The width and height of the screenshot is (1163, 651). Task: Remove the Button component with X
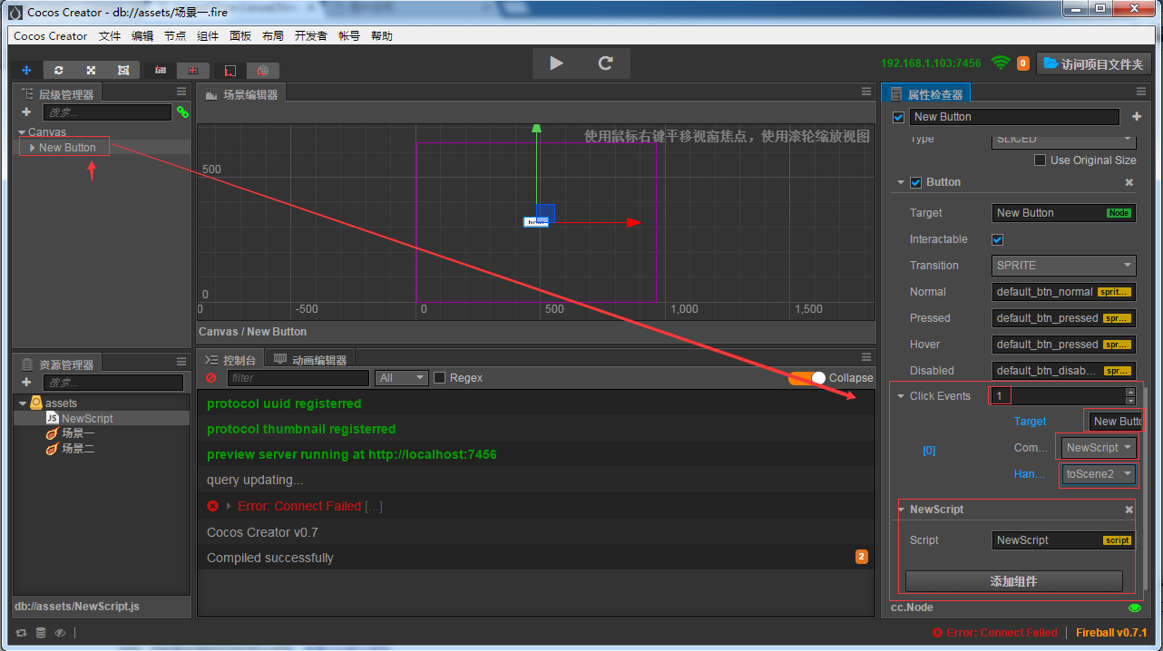(x=1129, y=182)
